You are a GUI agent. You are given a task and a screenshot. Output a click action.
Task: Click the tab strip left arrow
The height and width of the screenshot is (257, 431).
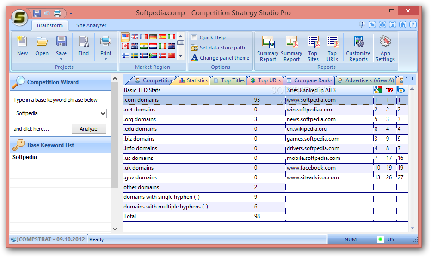[x=406, y=79]
